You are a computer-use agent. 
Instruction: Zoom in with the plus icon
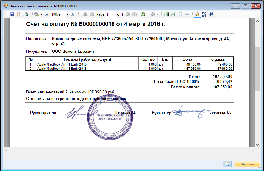tap(73, 15)
